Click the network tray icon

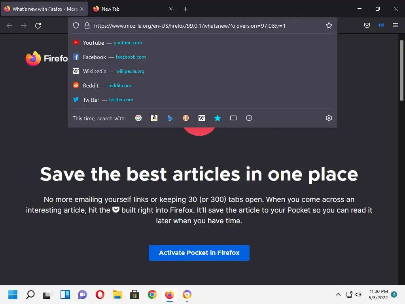coord(349,294)
